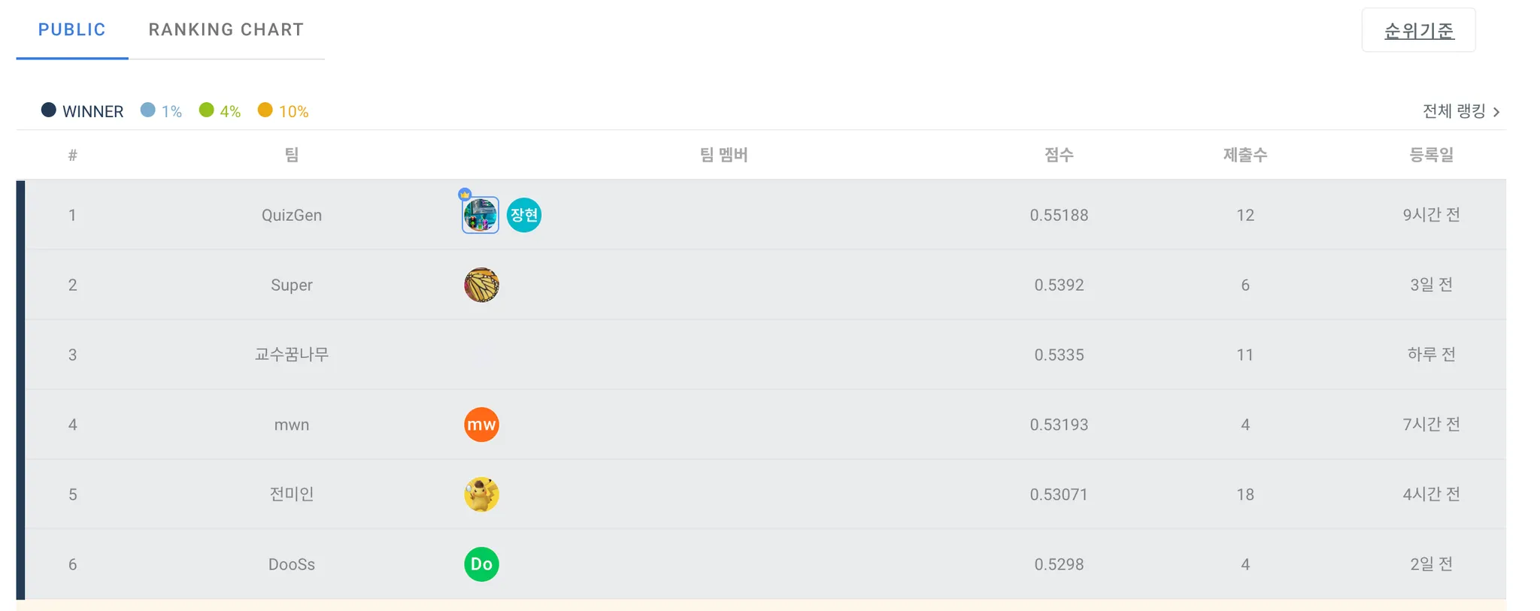Click the orange 10% legend dot

pyautogui.click(x=265, y=110)
